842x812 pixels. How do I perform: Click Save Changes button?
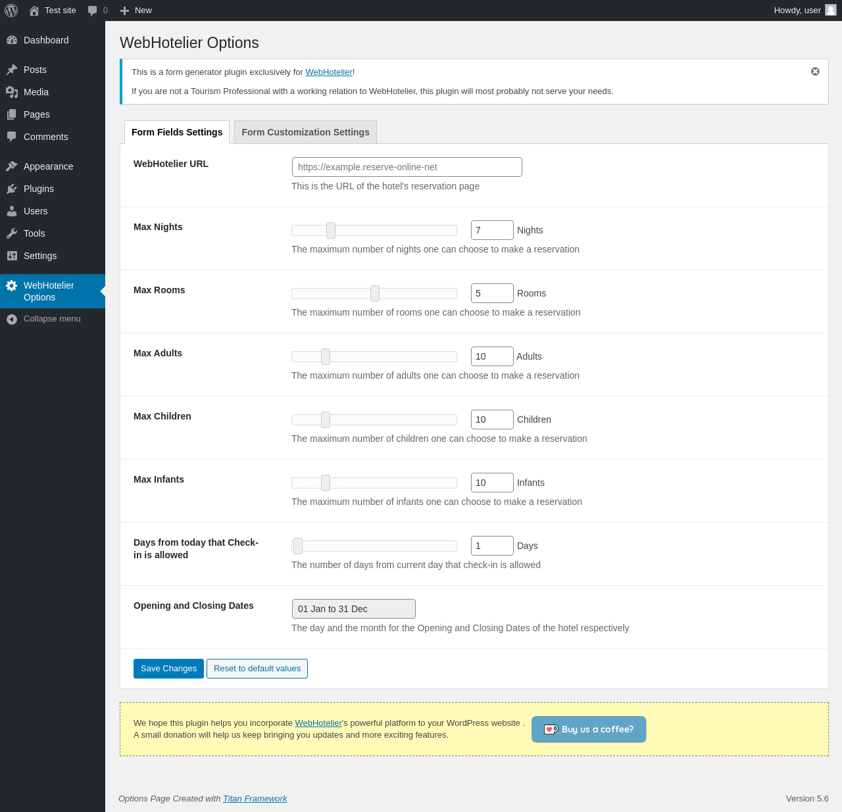click(x=168, y=669)
